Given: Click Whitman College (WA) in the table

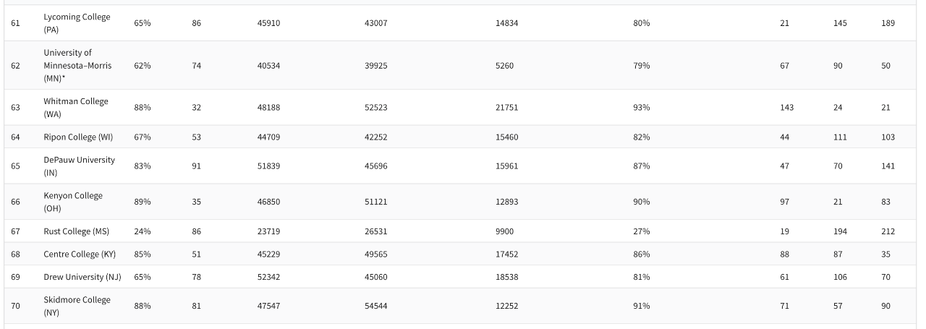Looking at the screenshot, I should tap(76, 108).
